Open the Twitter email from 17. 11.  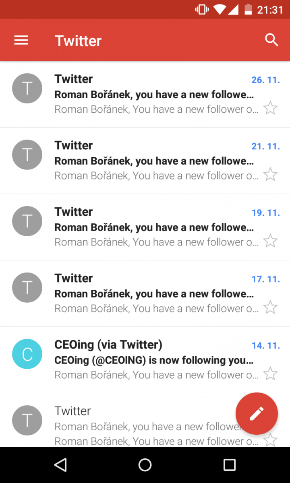click(153, 294)
